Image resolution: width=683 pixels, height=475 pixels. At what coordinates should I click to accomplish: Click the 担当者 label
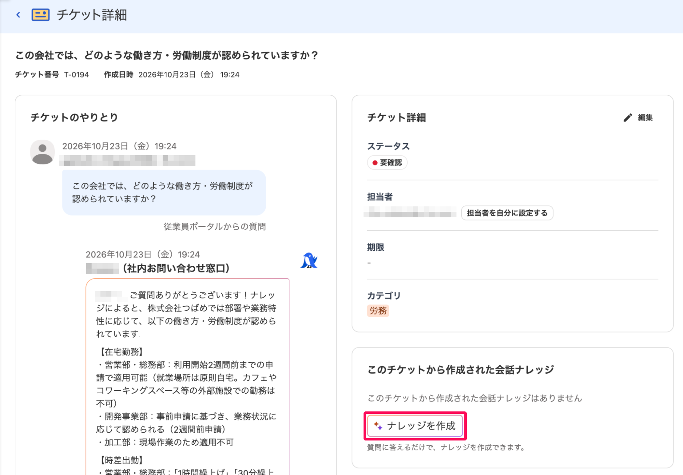point(380,197)
